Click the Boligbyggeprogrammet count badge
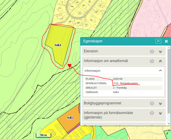The height and width of the screenshot is (139, 171). click(x=152, y=103)
